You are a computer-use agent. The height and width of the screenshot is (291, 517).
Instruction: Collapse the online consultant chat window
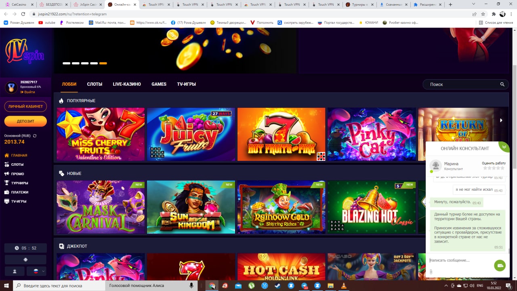(x=504, y=147)
